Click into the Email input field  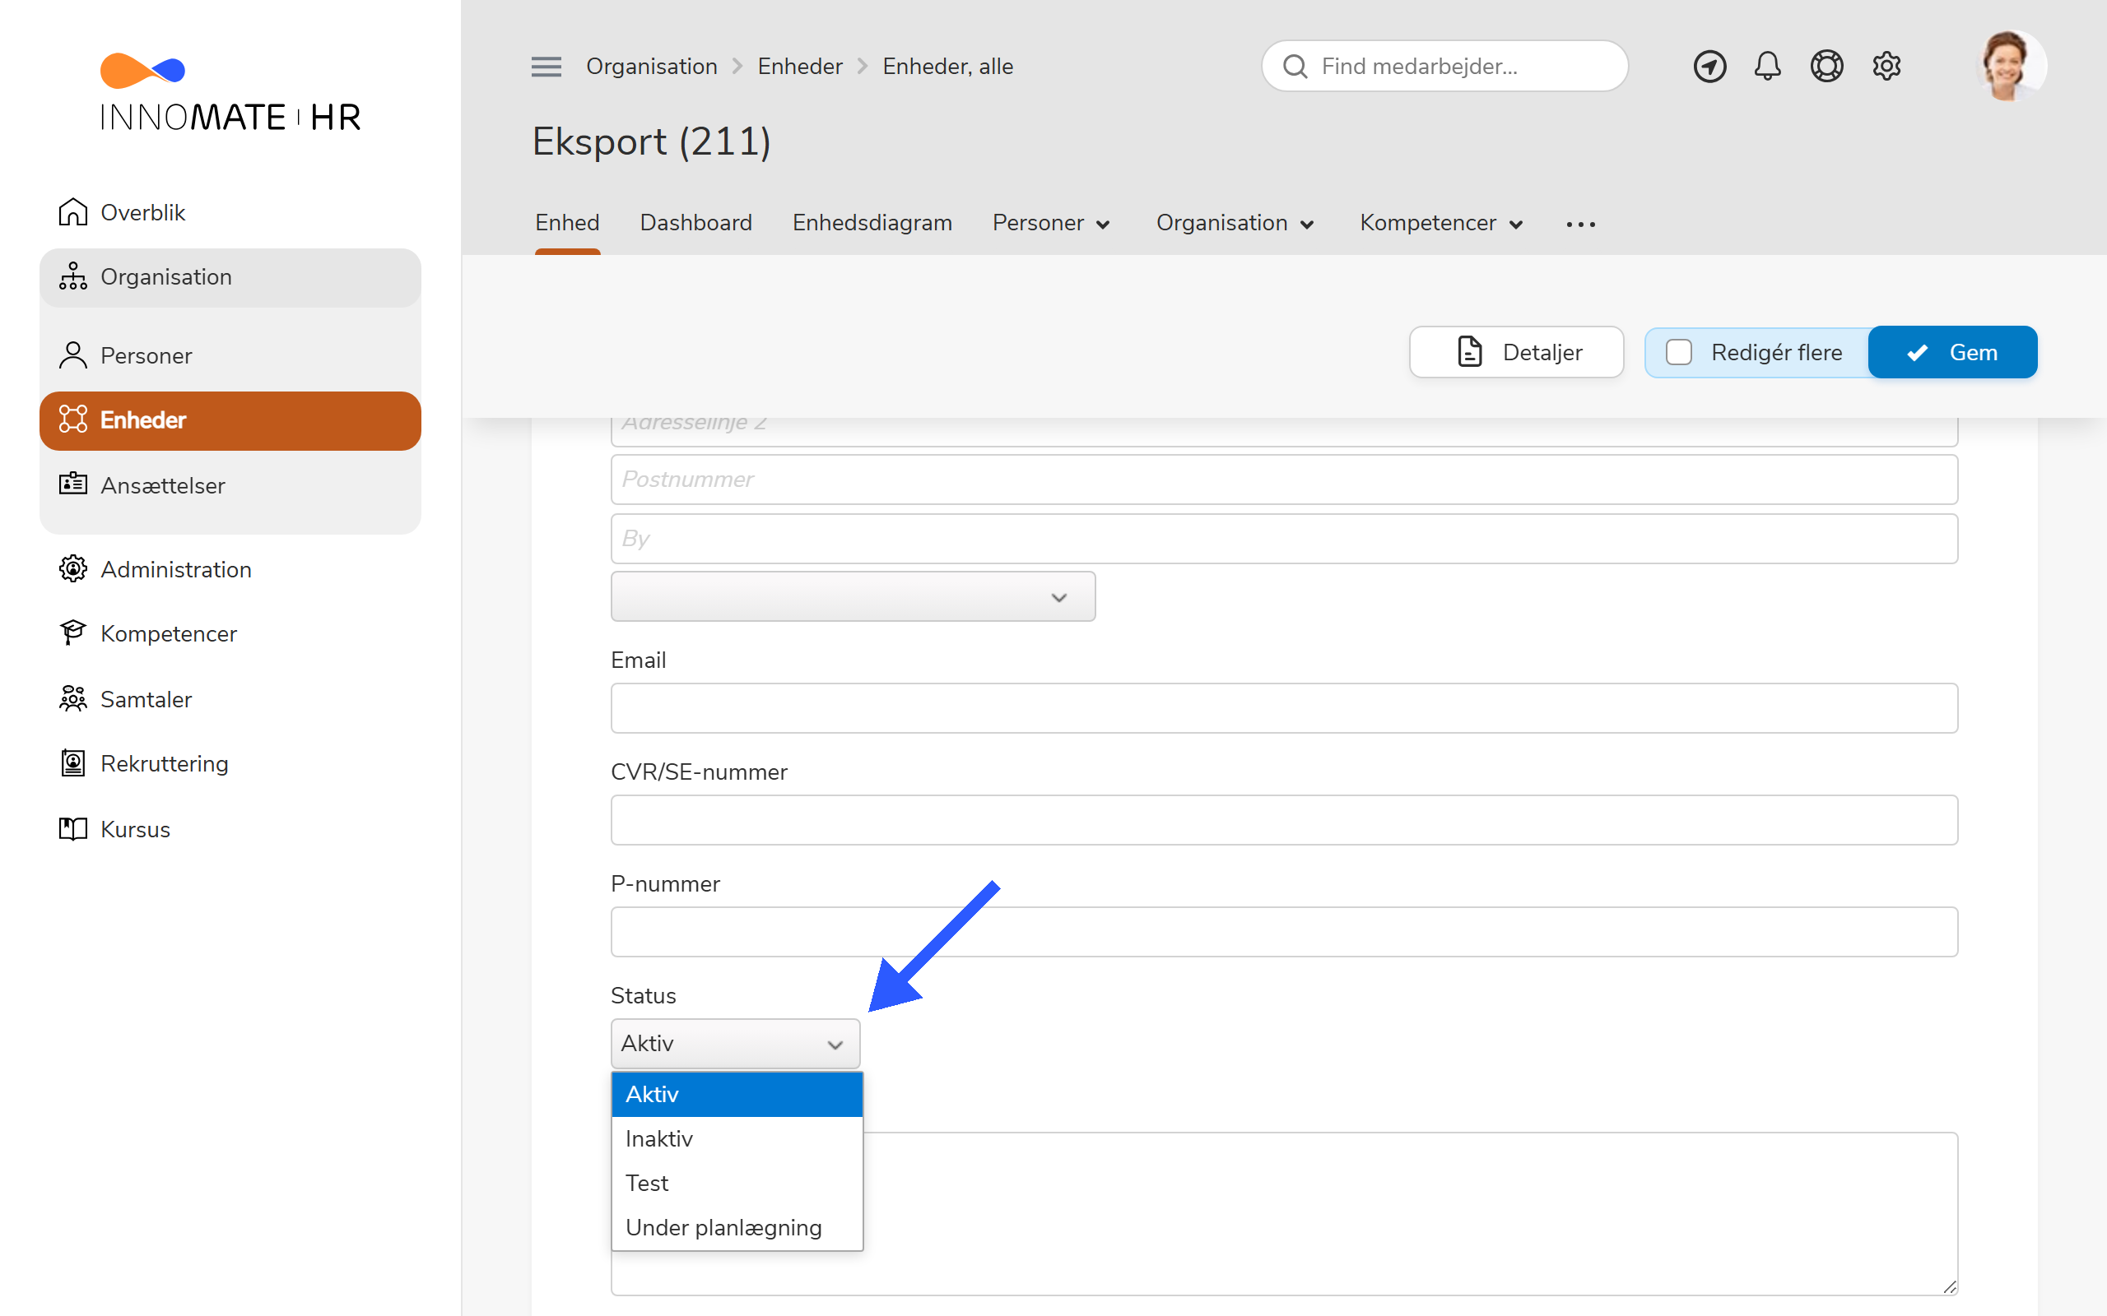pyautogui.click(x=1283, y=707)
